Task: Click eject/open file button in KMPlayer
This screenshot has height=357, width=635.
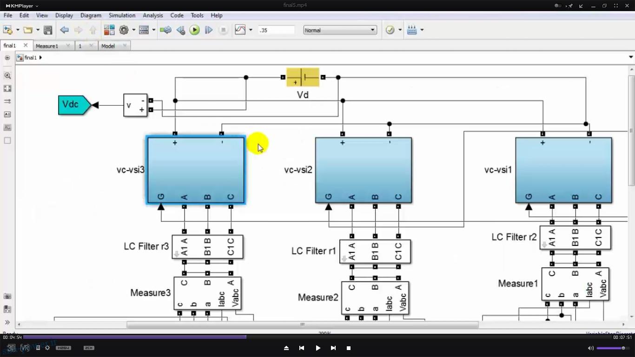Action: point(286,348)
